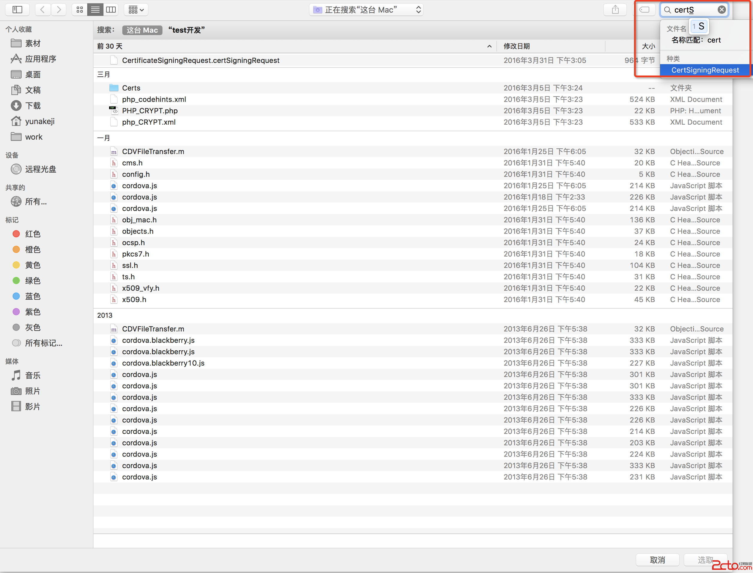Sort by 修改日期 column header
The image size is (753, 573).
tap(516, 46)
